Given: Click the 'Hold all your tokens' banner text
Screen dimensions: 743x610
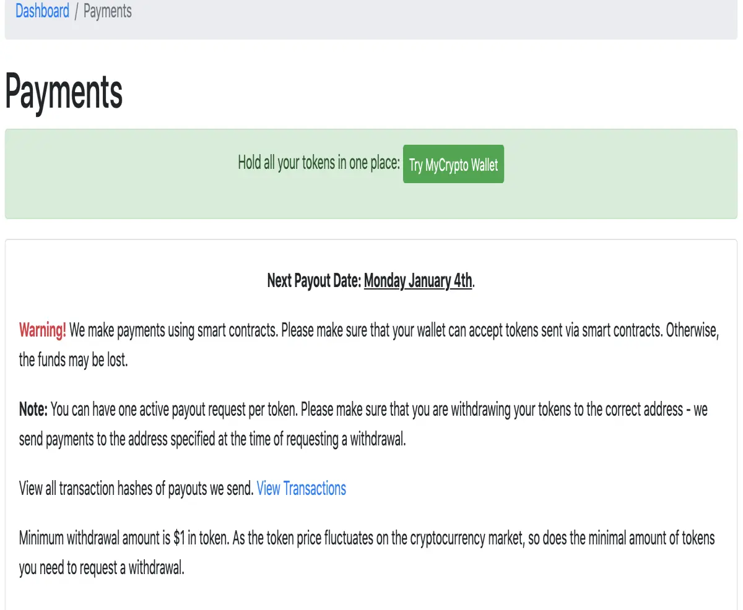Looking at the screenshot, I should 319,163.
